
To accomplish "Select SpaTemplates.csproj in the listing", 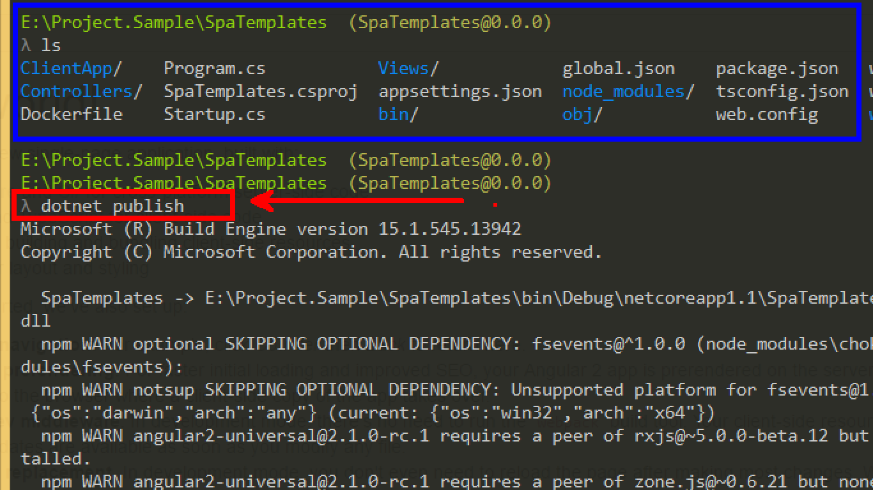I will [x=260, y=91].
